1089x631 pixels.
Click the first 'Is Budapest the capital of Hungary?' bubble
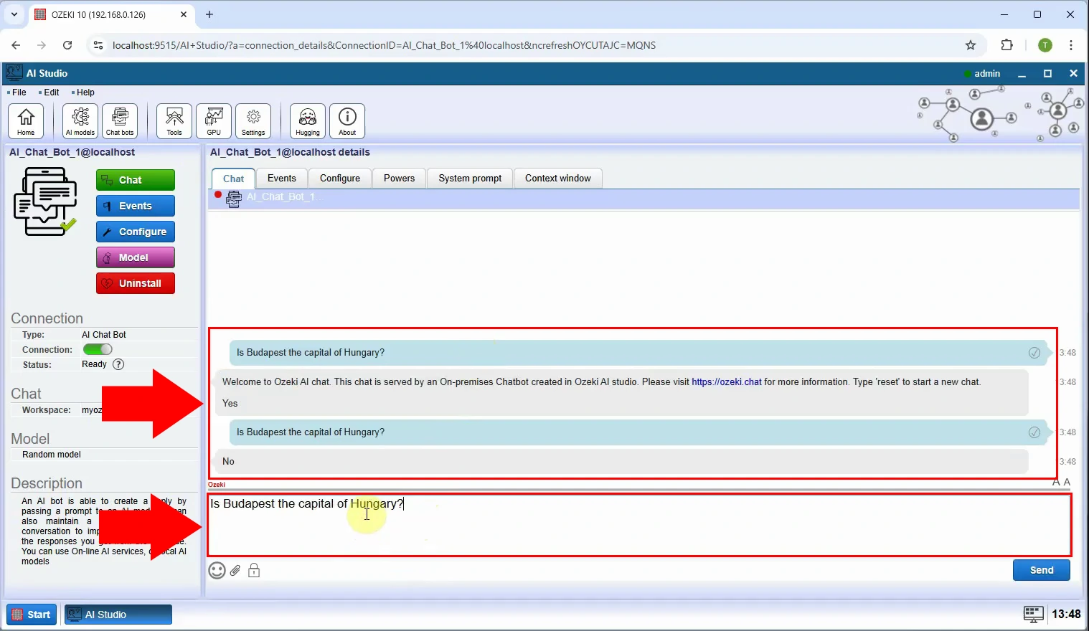[639, 353]
